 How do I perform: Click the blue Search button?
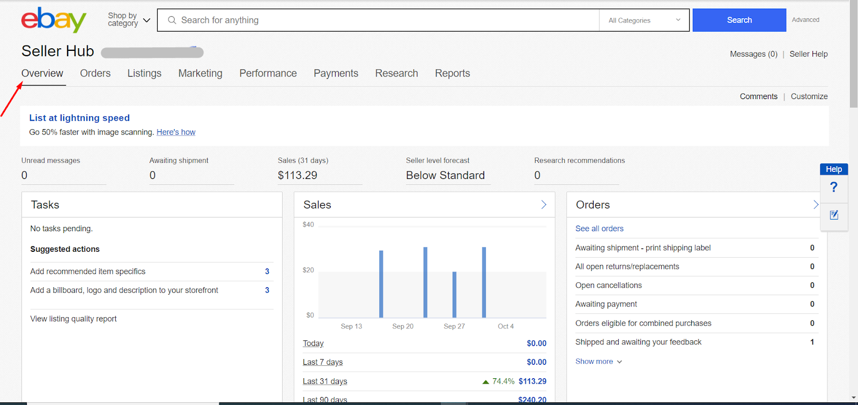[739, 20]
